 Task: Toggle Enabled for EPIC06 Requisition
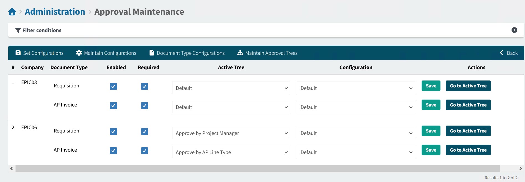(113, 131)
